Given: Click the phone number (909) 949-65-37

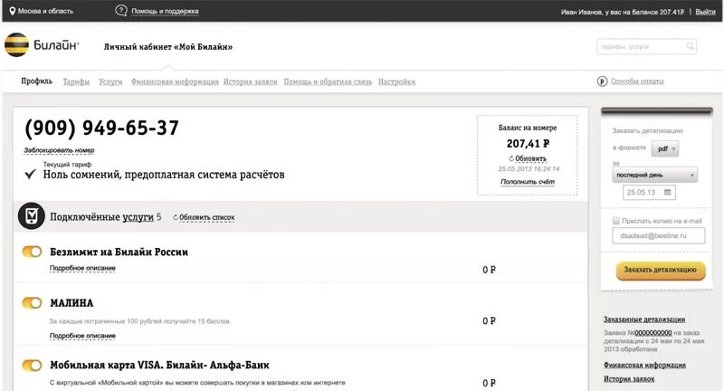Looking at the screenshot, I should [101, 129].
